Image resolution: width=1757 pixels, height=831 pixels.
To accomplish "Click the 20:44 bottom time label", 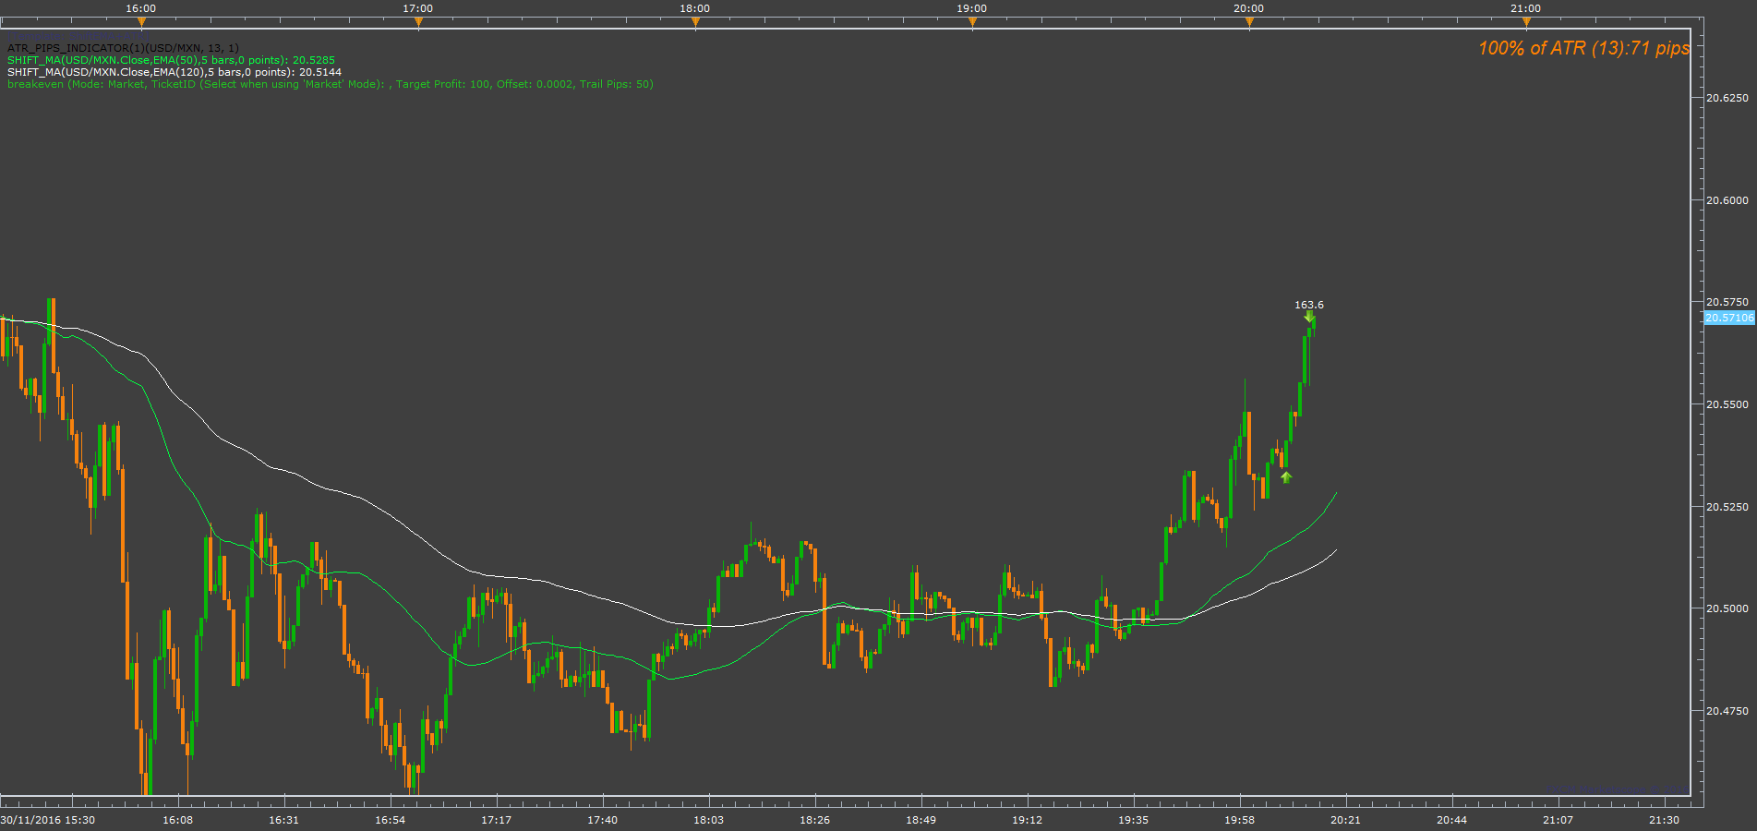I will pyautogui.click(x=1452, y=820).
